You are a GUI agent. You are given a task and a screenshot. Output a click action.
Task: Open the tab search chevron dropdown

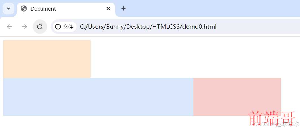(8, 8)
